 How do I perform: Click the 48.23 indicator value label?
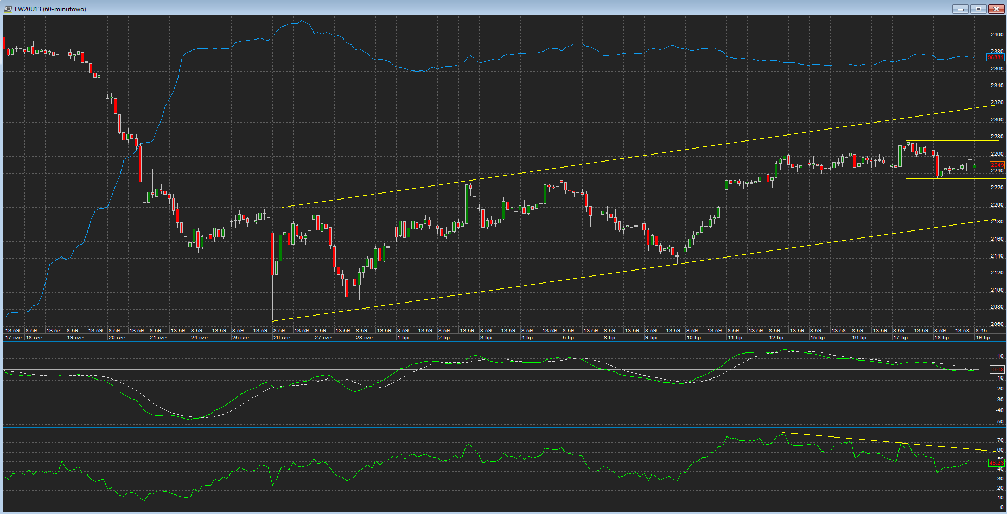(996, 463)
